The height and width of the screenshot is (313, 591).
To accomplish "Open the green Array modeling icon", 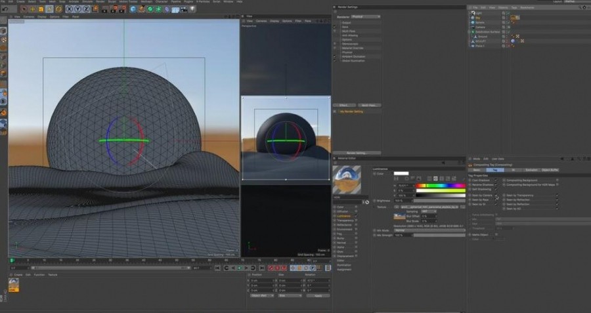I will 158,9.
